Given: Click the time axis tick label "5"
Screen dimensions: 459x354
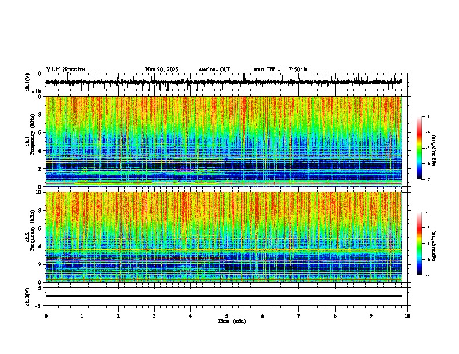Looking at the screenshot, I should [x=227, y=316].
